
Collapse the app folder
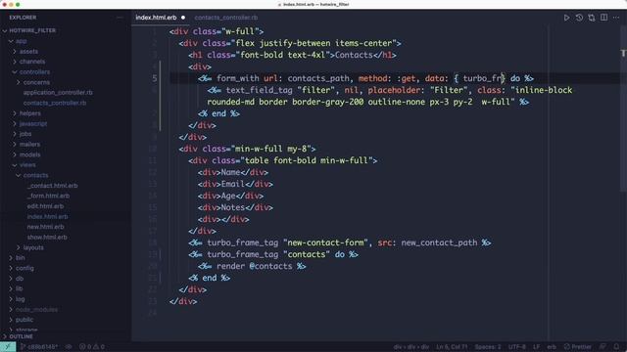22,41
